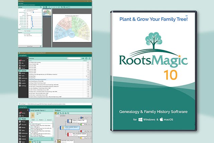Switch to the Details tab of the person panel
214x143 pixels.
pos(33,120)
